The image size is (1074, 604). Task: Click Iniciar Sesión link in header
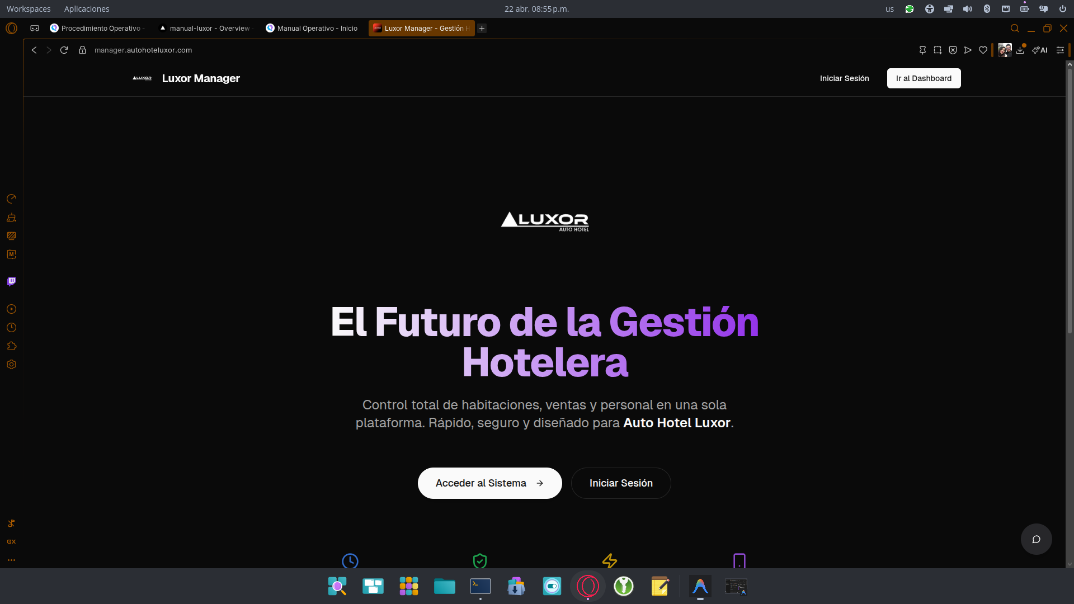click(844, 78)
